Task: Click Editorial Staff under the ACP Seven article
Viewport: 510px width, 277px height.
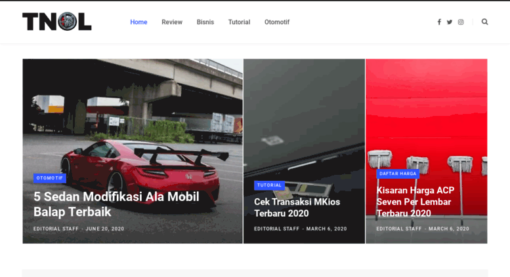Action: (x=399, y=229)
